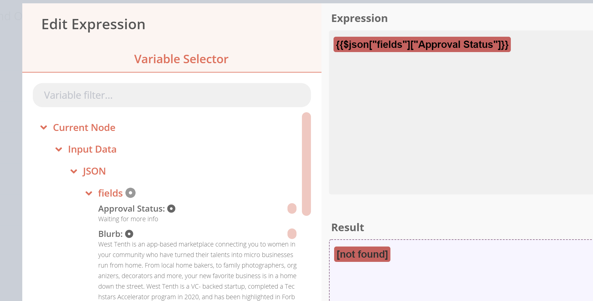Click the Variable Selector heading
593x301 pixels.
click(181, 59)
